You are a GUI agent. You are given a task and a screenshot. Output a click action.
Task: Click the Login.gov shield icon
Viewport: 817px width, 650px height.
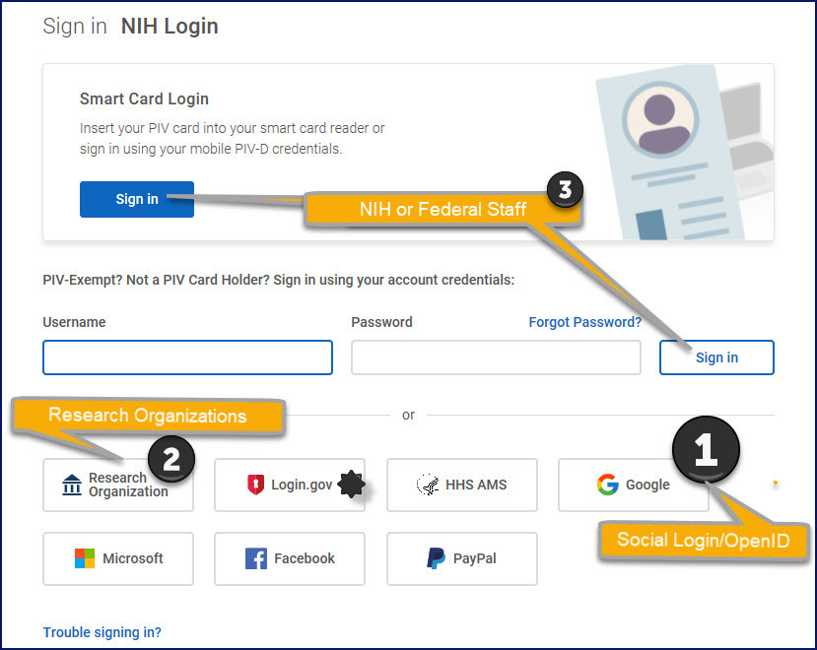(x=255, y=485)
